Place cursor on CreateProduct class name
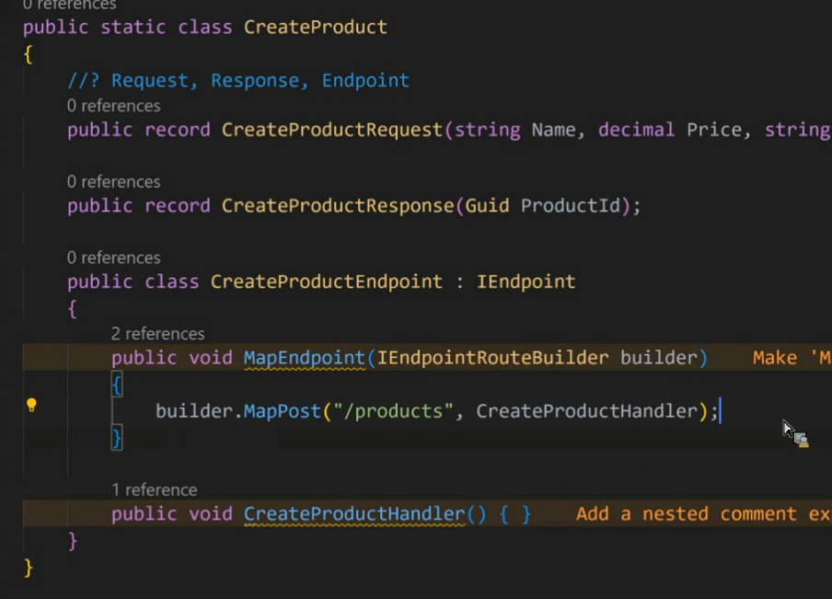The height and width of the screenshot is (599, 832). 315,27
